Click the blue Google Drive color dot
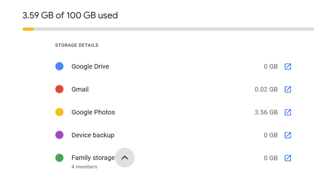The image size is (314, 173). 59,67
